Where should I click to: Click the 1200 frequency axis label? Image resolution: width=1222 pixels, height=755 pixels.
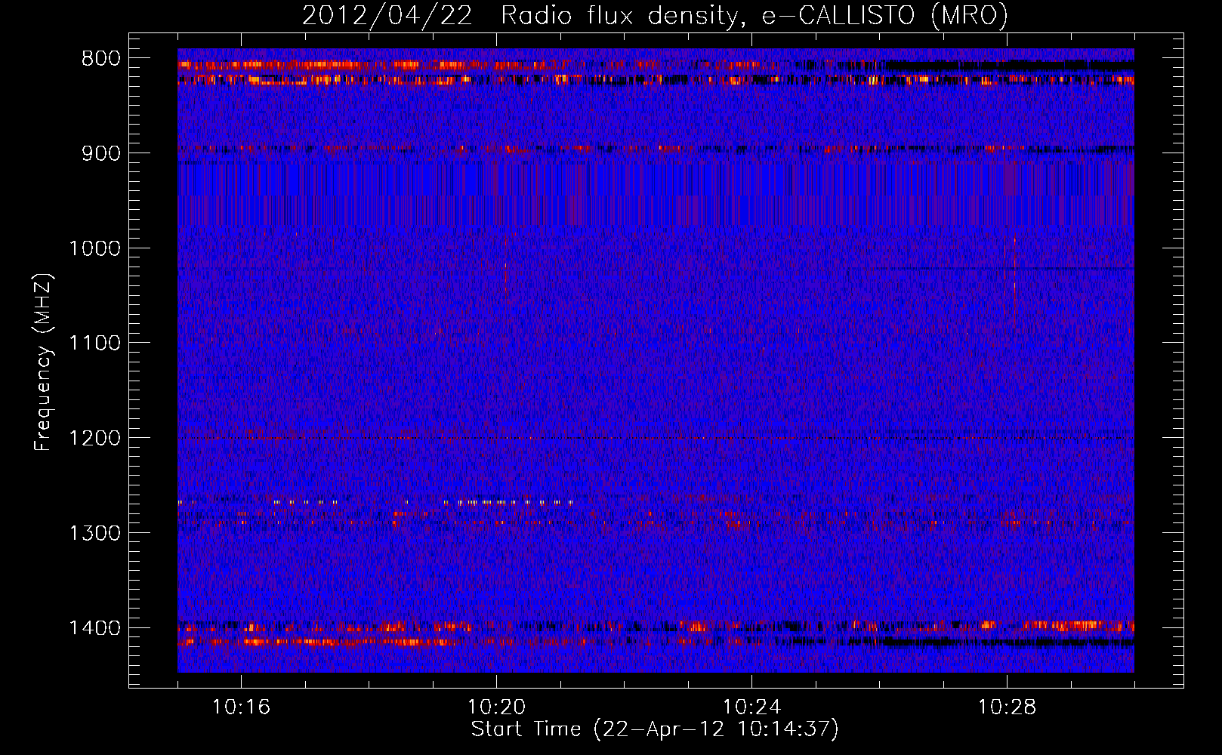(94, 439)
